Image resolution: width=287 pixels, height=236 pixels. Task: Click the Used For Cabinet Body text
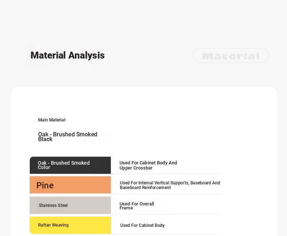point(142,225)
